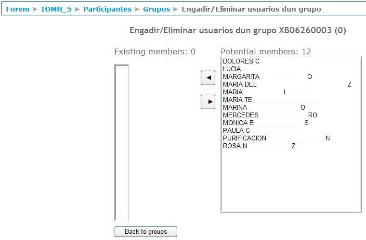Choose MERCEDES from potential members
Image resolution: width=366 pixels, height=240 pixels.
pos(241,115)
